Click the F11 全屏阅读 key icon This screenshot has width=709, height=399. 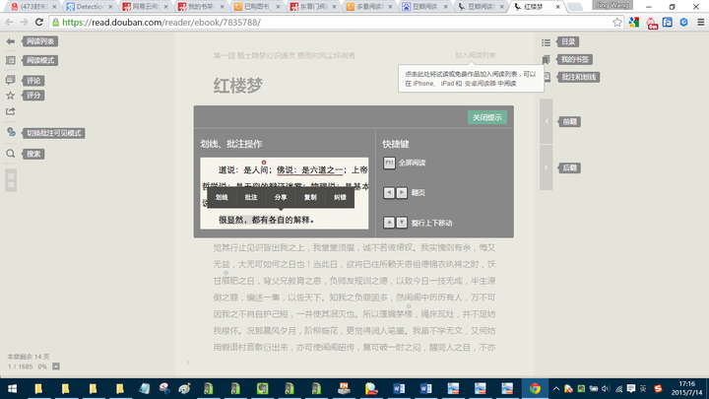point(389,163)
